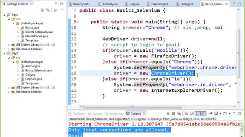
Task: Open the Elephant.java editor tab
Action: click(x=158, y=4)
